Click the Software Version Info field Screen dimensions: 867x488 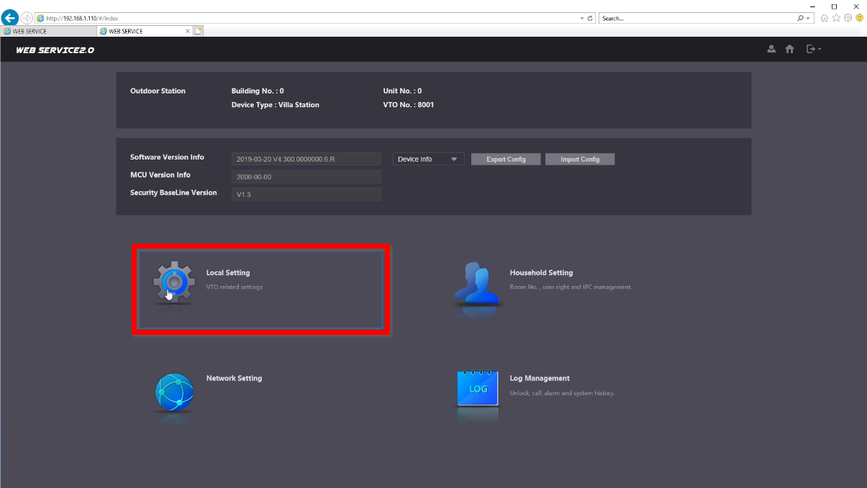(307, 160)
